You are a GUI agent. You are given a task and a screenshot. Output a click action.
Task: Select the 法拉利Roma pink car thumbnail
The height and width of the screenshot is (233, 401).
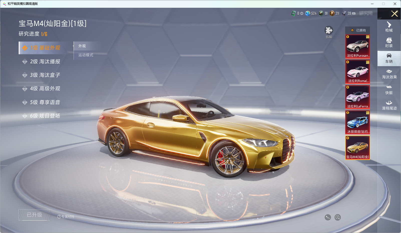[357, 71]
